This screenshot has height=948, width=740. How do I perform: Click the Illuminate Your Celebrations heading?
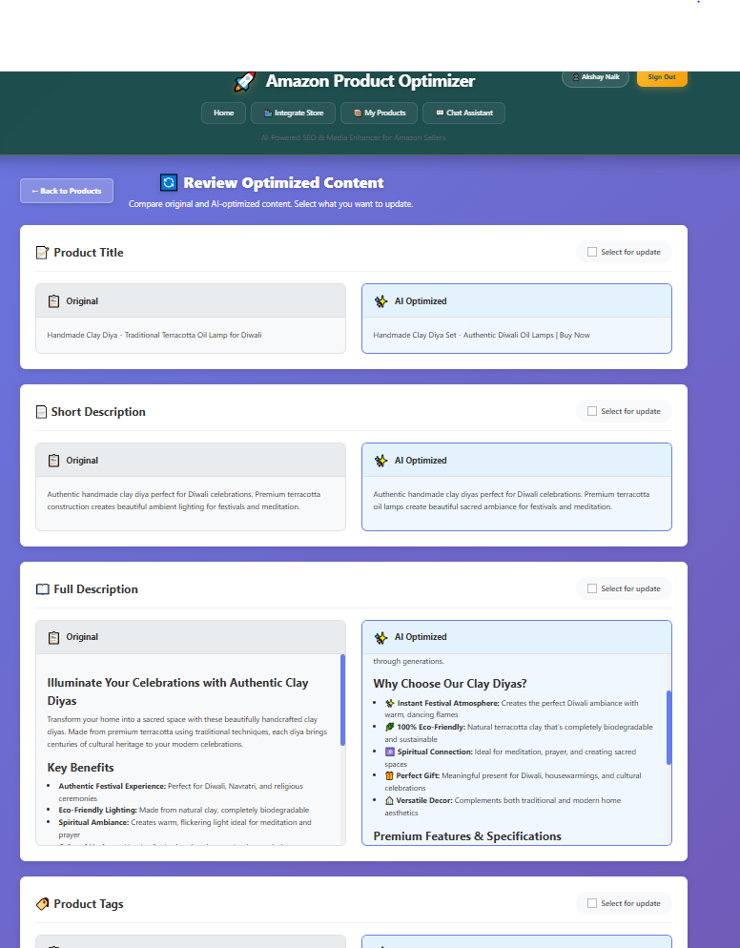(x=177, y=691)
